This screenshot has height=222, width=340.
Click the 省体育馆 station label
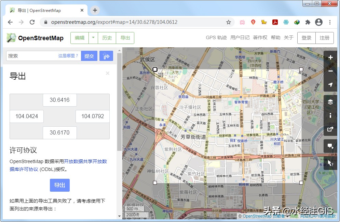pos(241,102)
